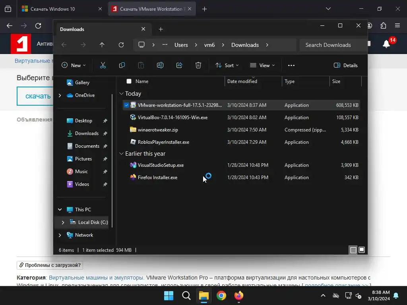Close the Downloads tab in File Explorer
Image resolution: width=407 pixels, height=305 pixels.
(x=143, y=29)
